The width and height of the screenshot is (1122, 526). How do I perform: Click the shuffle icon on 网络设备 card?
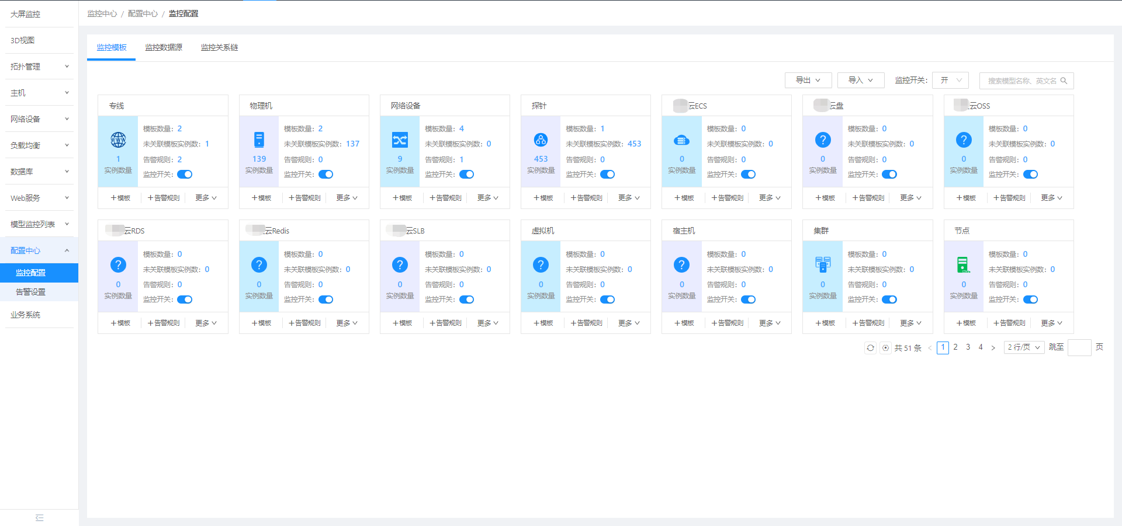click(400, 140)
